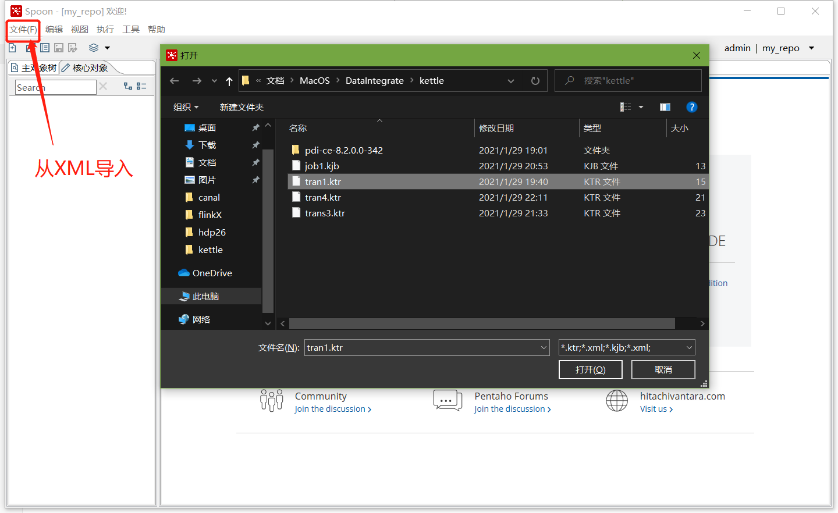Image resolution: width=838 pixels, height=513 pixels.
Task: Close the Open dialog
Action: pyautogui.click(x=697, y=55)
